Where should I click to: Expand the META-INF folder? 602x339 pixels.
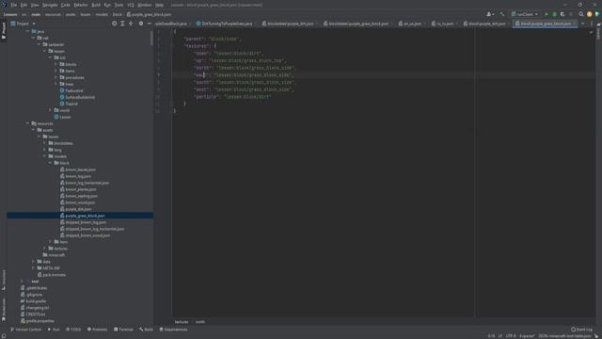point(34,267)
